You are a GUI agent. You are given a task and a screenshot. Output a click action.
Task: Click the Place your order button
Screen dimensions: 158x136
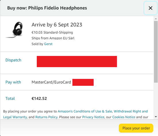136,128
